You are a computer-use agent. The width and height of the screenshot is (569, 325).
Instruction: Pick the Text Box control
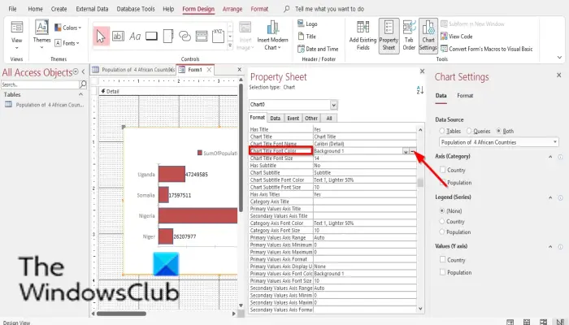tap(119, 36)
